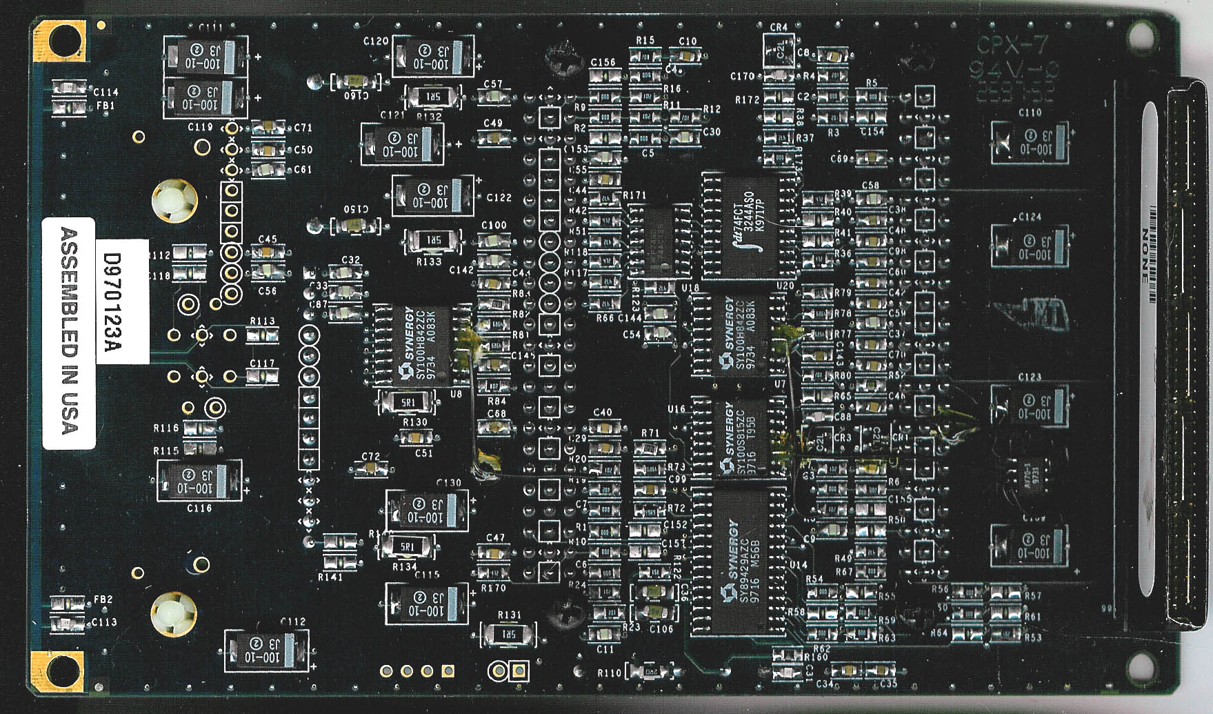
Task: Select the R130 5R1 resistor
Action: 408,401
